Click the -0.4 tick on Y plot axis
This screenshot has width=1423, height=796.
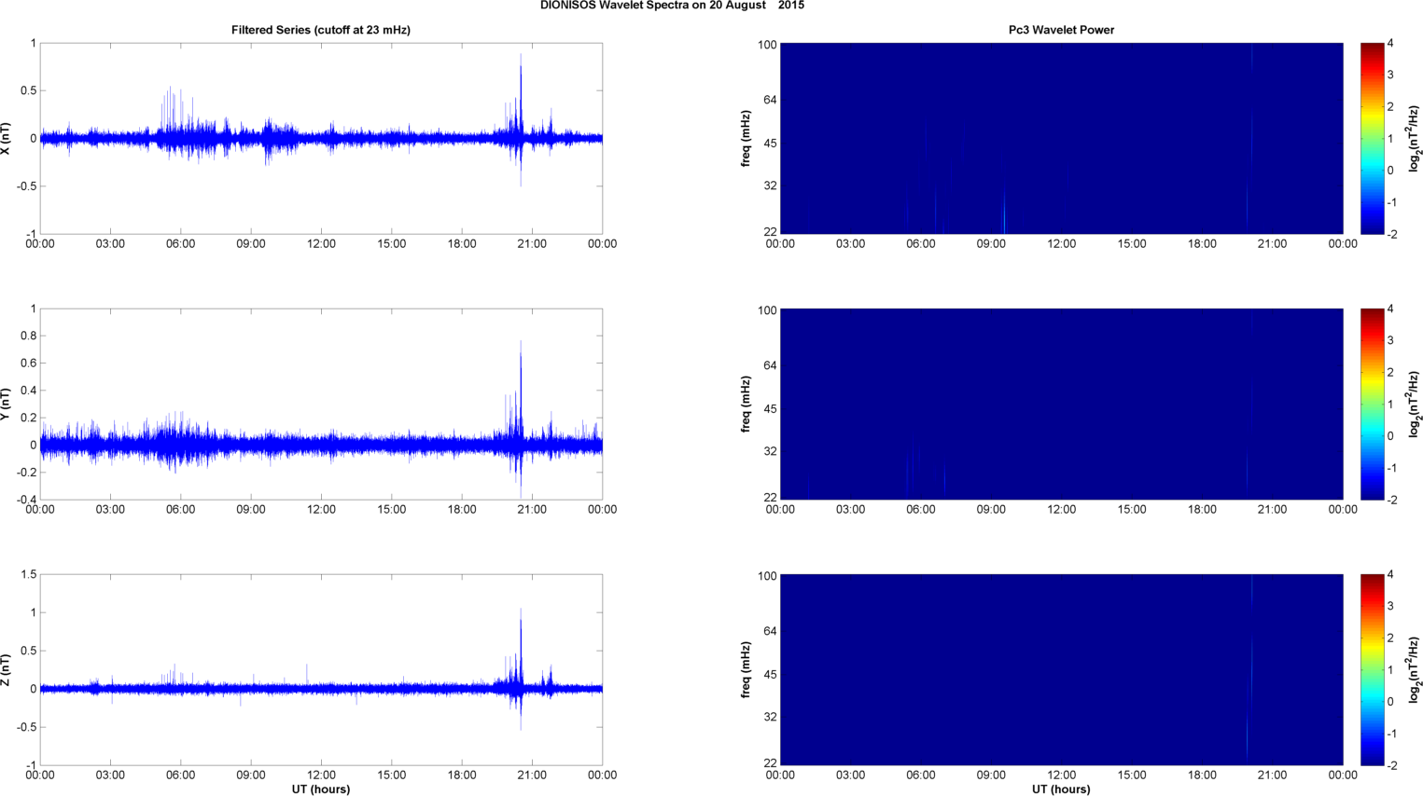coord(26,500)
